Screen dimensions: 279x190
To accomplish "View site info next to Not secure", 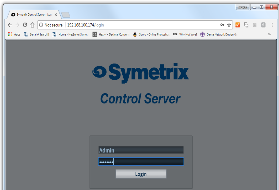I will pyautogui.click(x=41, y=25).
